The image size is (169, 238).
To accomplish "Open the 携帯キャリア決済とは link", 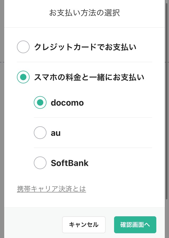I will (51, 189).
